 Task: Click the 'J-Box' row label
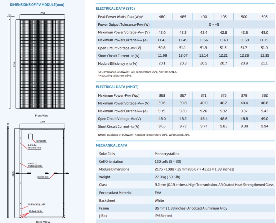coord(103,216)
